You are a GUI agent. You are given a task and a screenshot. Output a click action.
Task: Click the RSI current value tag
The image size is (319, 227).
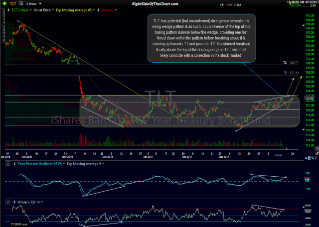click(x=307, y=211)
